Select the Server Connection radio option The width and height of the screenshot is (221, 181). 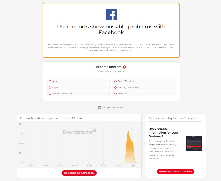[x=78, y=94]
